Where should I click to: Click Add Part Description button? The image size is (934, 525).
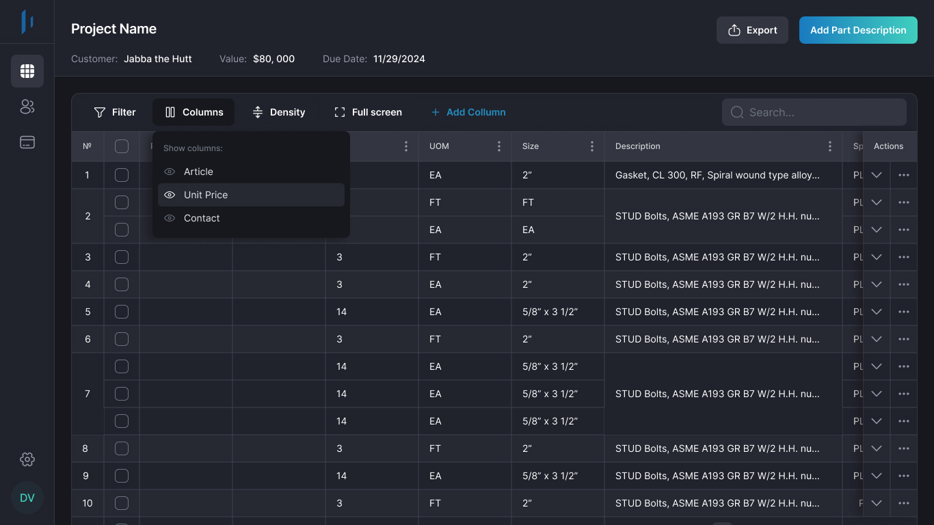[858, 30]
